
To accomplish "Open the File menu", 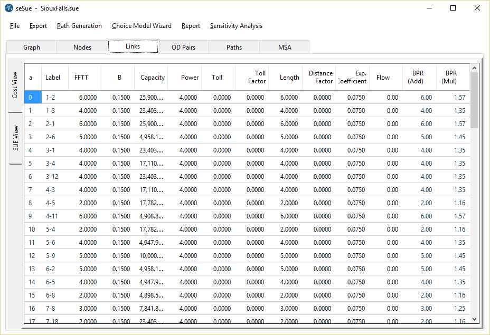I will [15, 26].
